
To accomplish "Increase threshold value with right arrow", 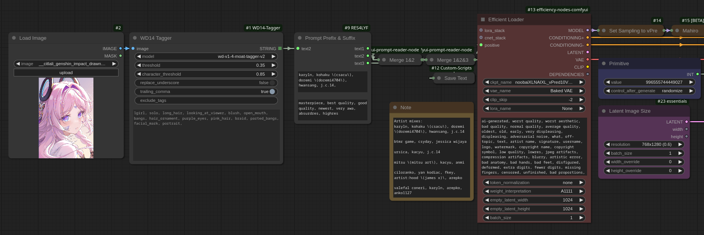I will (273, 65).
